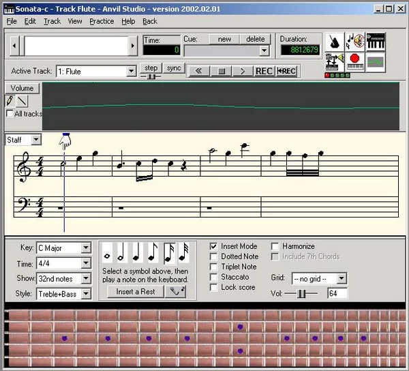
Task: Click the REC record button
Action: coord(264,71)
